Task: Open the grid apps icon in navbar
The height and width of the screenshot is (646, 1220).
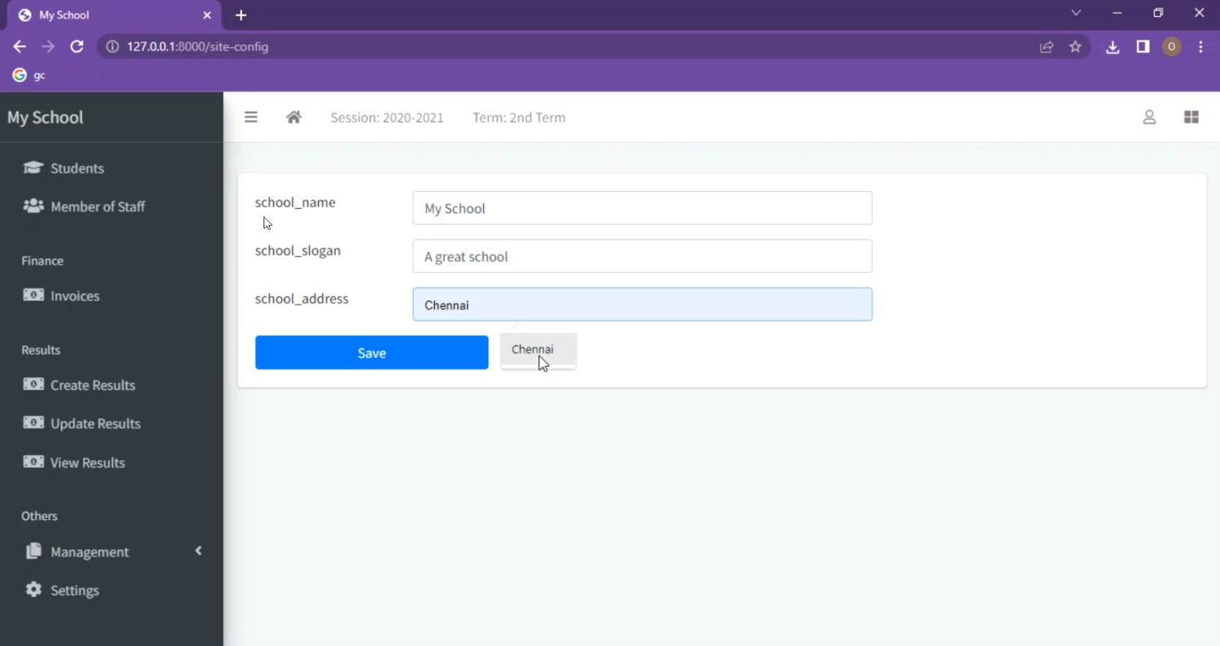Action: coord(1191,117)
